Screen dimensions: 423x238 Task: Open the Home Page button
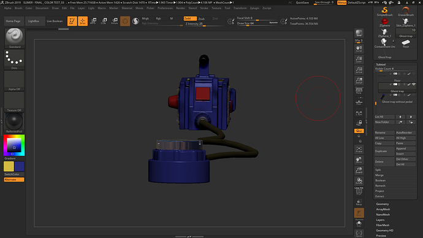click(13, 21)
